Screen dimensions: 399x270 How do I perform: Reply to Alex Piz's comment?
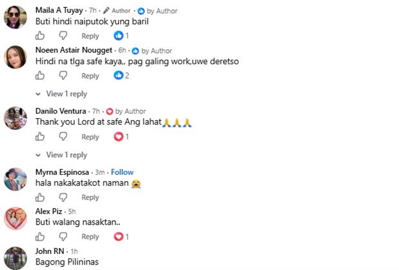tap(90, 237)
